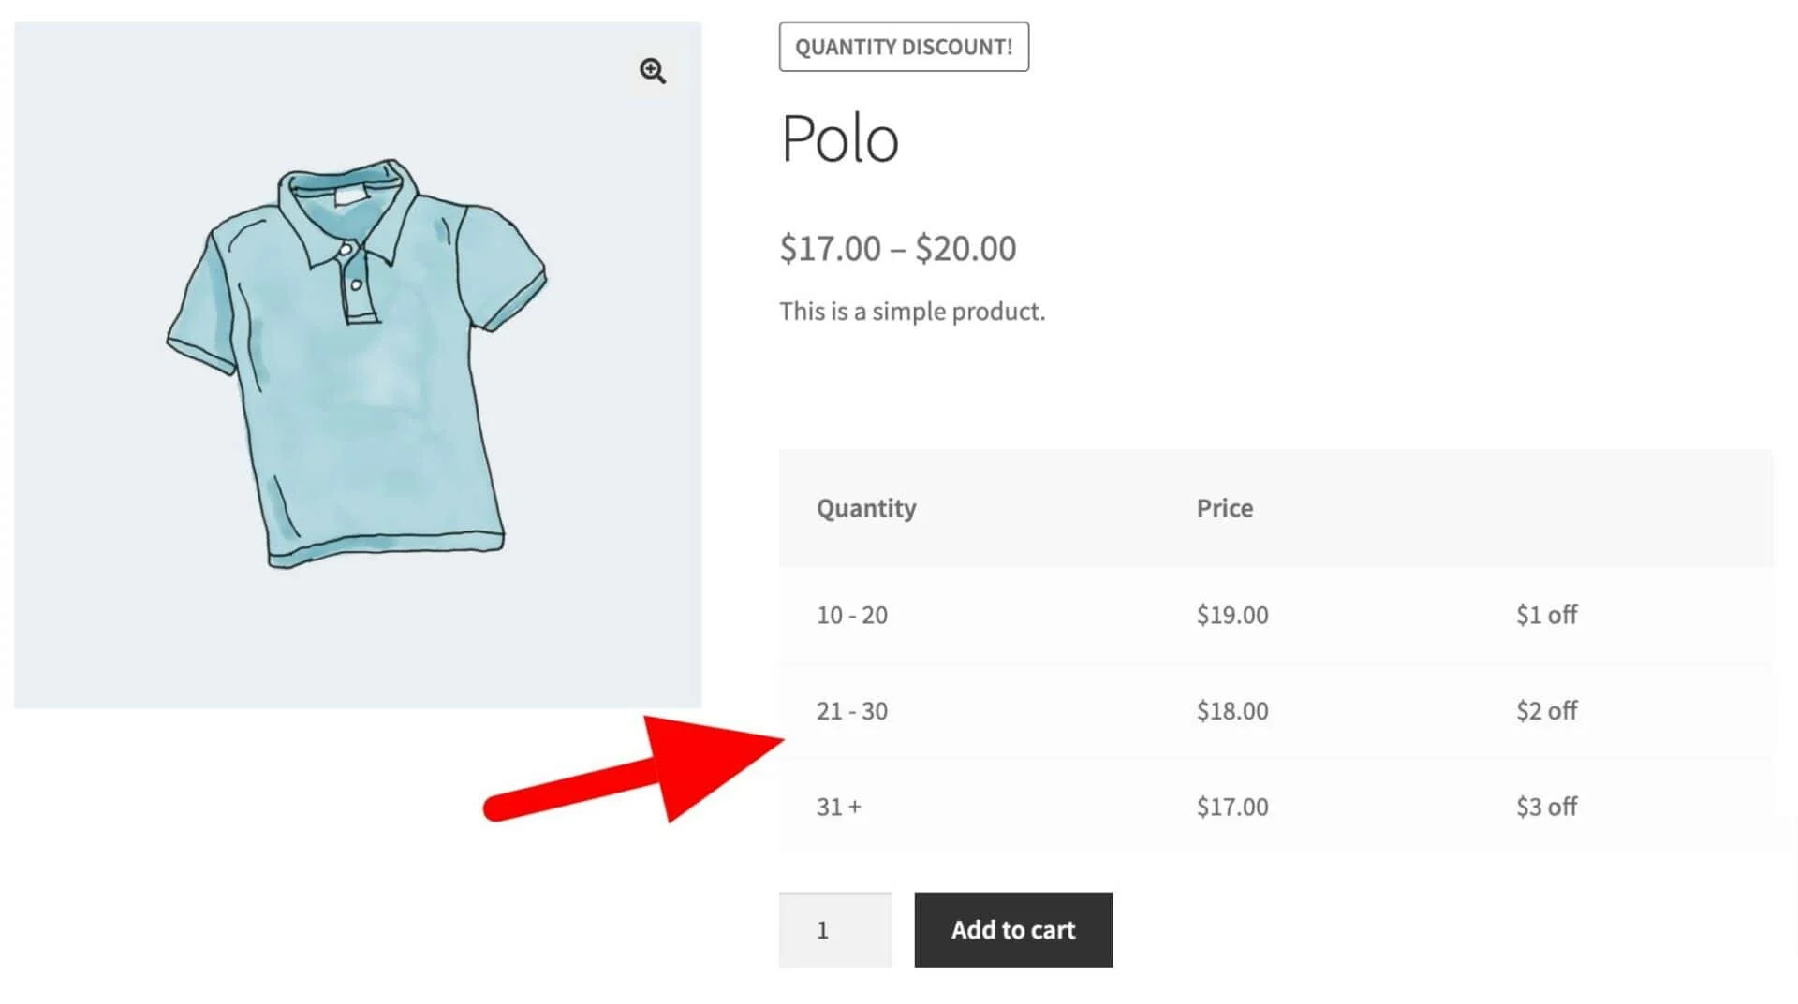The width and height of the screenshot is (1798, 1004).
Task: Click the Polo product title
Action: 840,139
